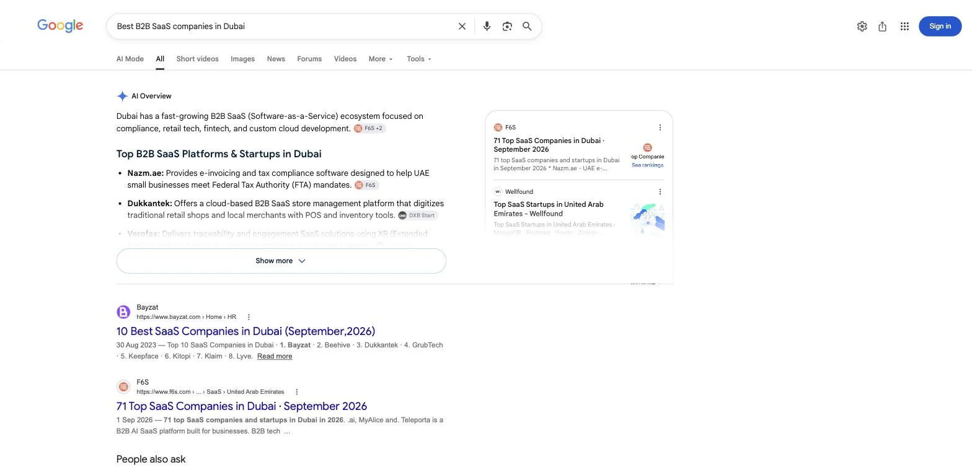The width and height of the screenshot is (972, 470).
Task: Open the Tools dropdown
Action: point(419,59)
